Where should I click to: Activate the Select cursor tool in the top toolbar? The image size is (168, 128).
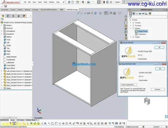tap(99, 2)
